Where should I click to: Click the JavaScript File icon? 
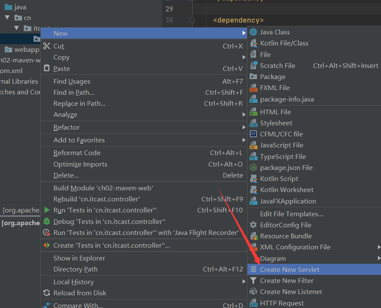click(253, 145)
